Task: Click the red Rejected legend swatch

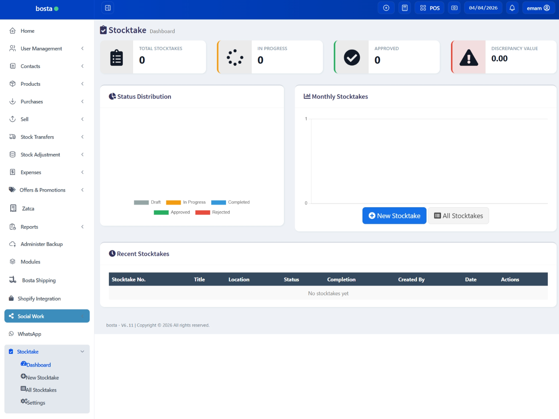Action: (202, 212)
